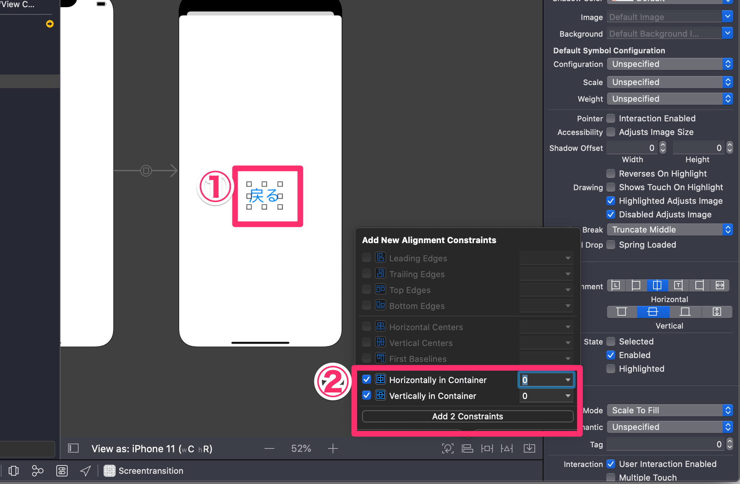Uncheck Horizontally in Container constraint
The image size is (740, 484).
[366, 379]
